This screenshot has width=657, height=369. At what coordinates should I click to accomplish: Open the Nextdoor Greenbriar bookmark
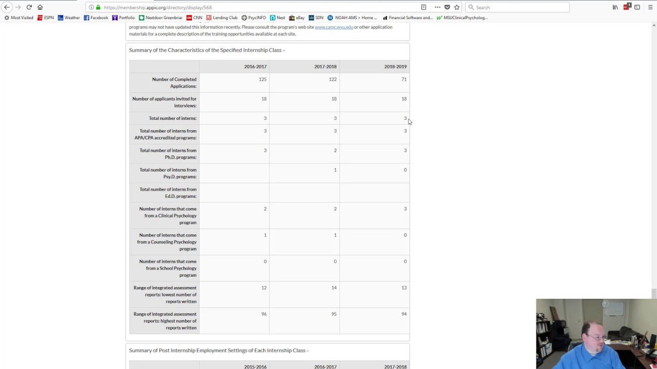click(161, 17)
